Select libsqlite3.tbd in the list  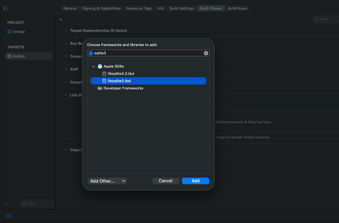tap(148, 81)
